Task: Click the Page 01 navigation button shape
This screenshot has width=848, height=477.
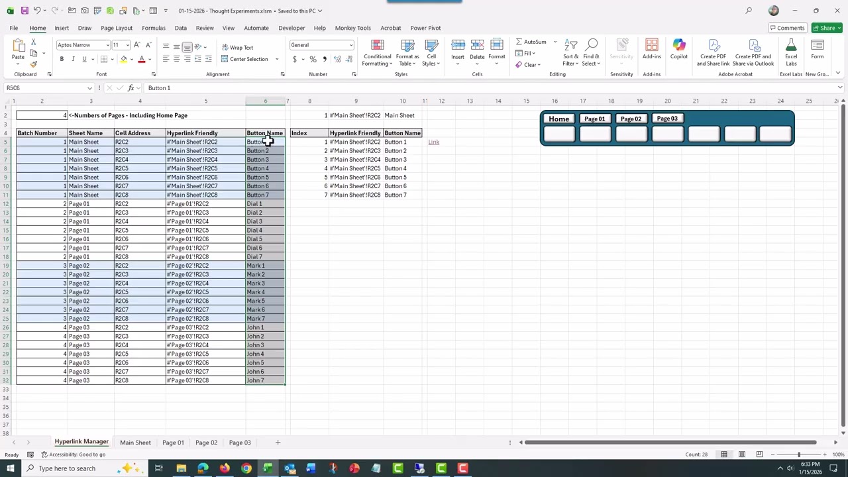Action: pyautogui.click(x=594, y=119)
